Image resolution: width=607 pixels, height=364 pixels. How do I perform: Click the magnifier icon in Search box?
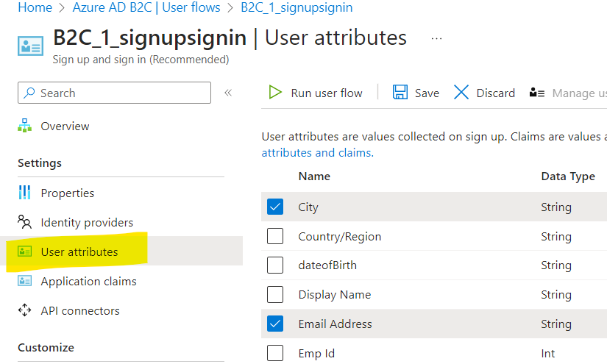point(29,93)
